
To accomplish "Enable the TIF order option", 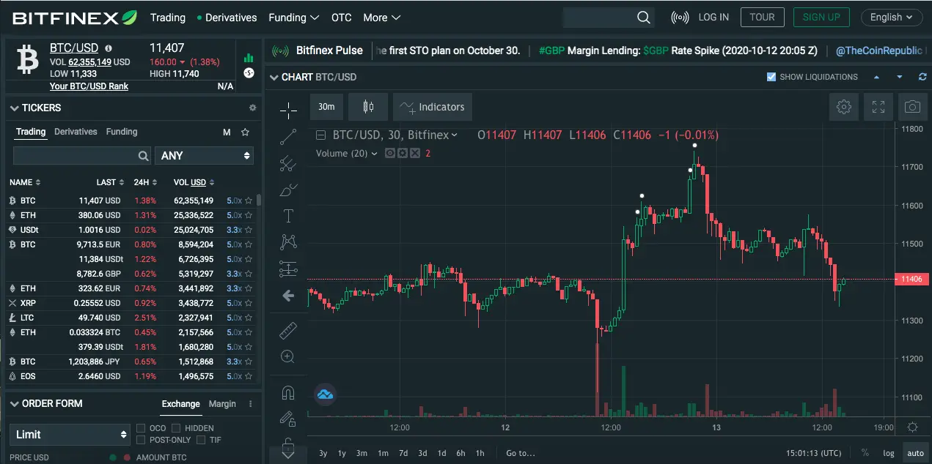I will [x=200, y=440].
